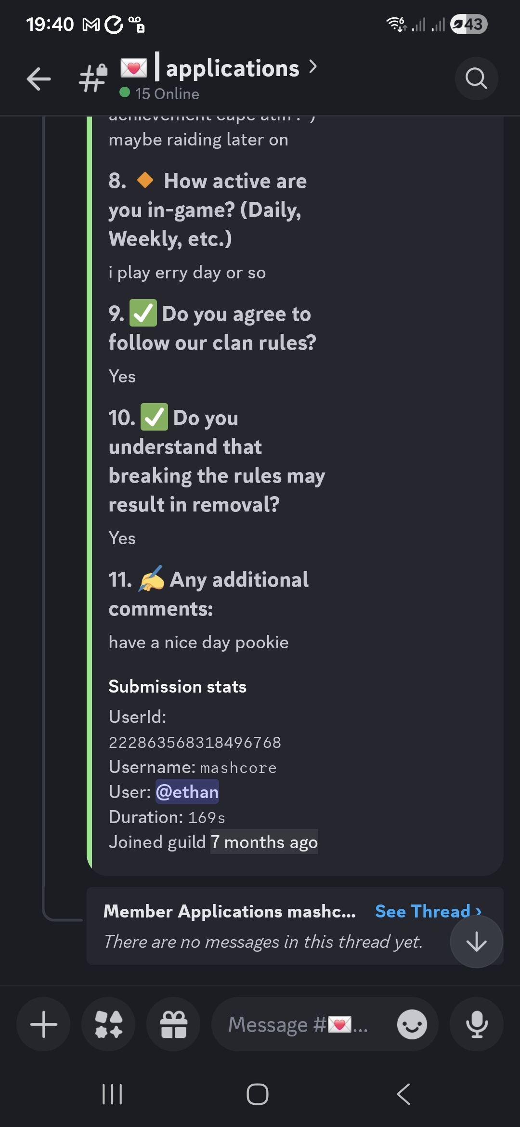Viewport: 520px width, 1127px height.
Task: Open the apps launcher icon
Action: pyautogui.click(x=108, y=1024)
